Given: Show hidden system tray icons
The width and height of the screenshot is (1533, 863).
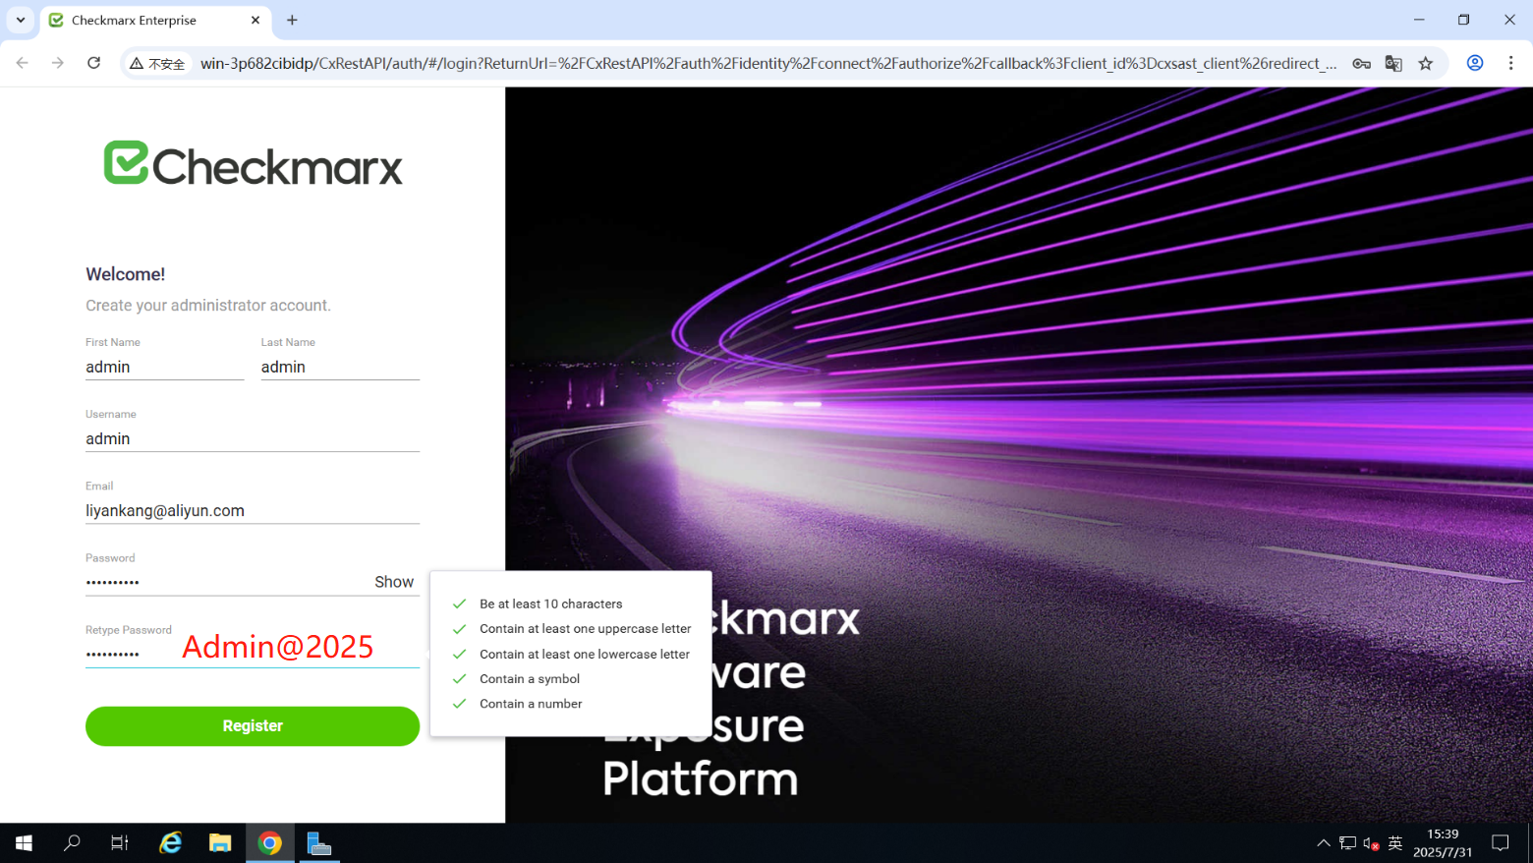Looking at the screenshot, I should pyautogui.click(x=1324, y=843).
